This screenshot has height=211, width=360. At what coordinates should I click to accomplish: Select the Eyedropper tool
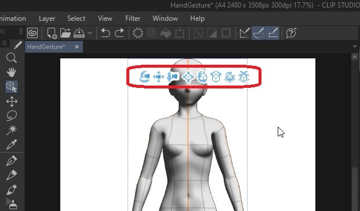click(11, 145)
